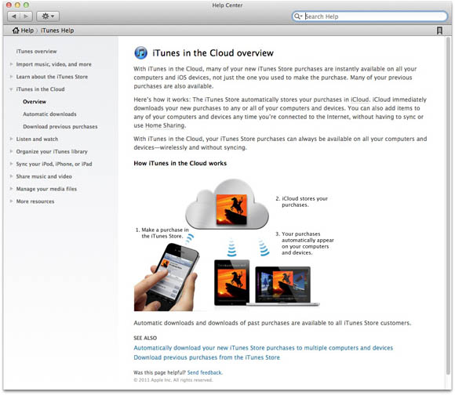
Task: Click the 'SEE ALSO' label
Action: 145,338
